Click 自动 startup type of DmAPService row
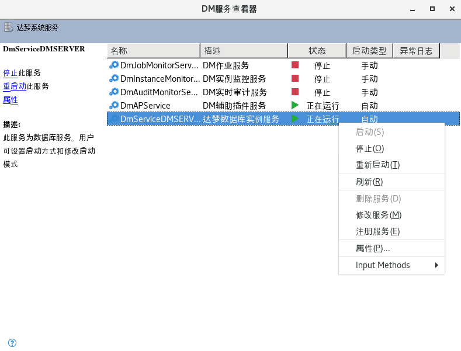The height and width of the screenshot is (351, 461). pyautogui.click(x=370, y=106)
